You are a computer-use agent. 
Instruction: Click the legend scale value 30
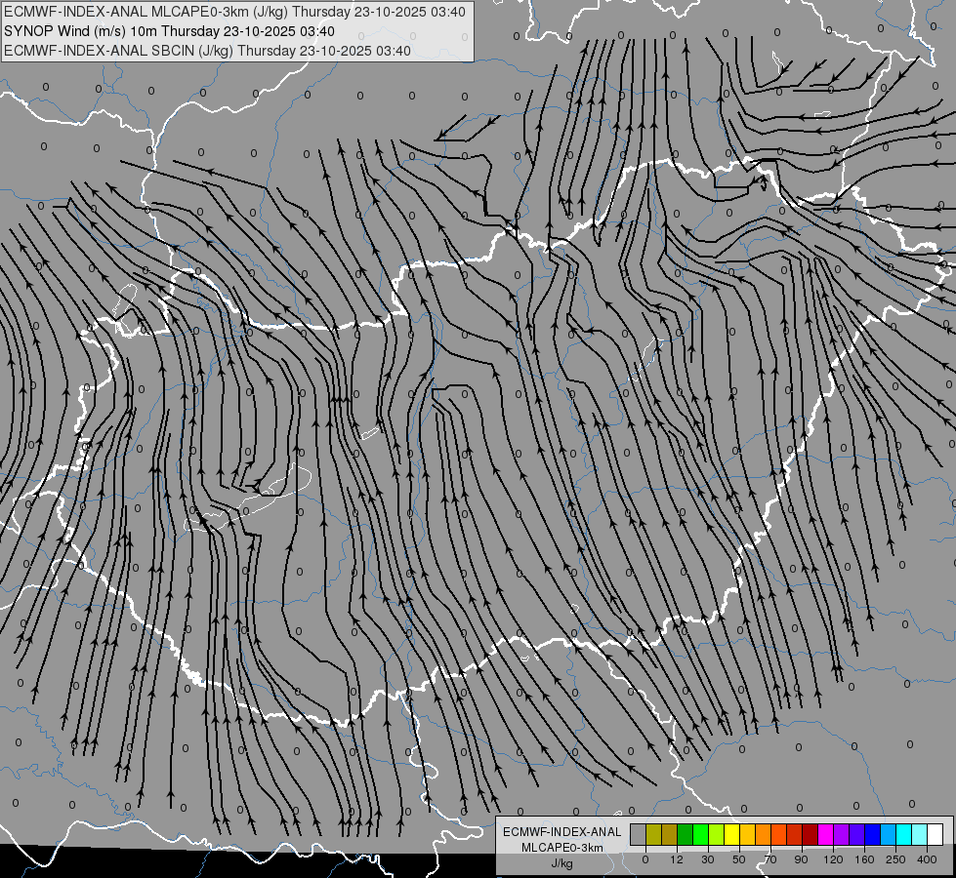708,859
